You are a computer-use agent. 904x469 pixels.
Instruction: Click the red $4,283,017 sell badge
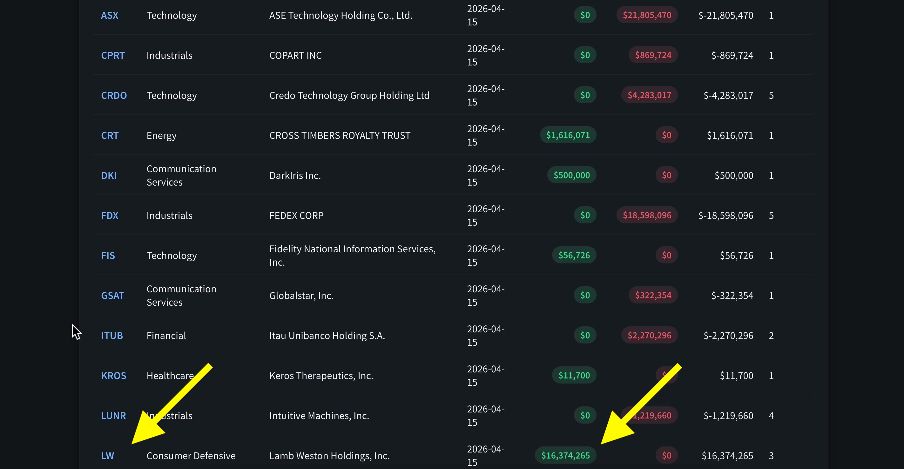coord(649,95)
